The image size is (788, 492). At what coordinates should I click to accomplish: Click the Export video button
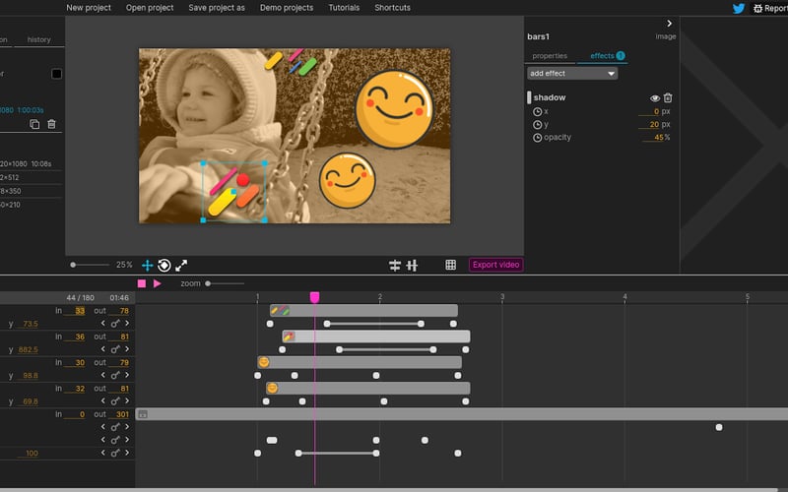pyautogui.click(x=495, y=265)
